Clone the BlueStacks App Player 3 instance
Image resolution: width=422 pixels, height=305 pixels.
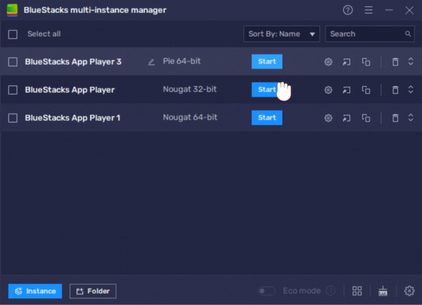pyautogui.click(x=366, y=62)
